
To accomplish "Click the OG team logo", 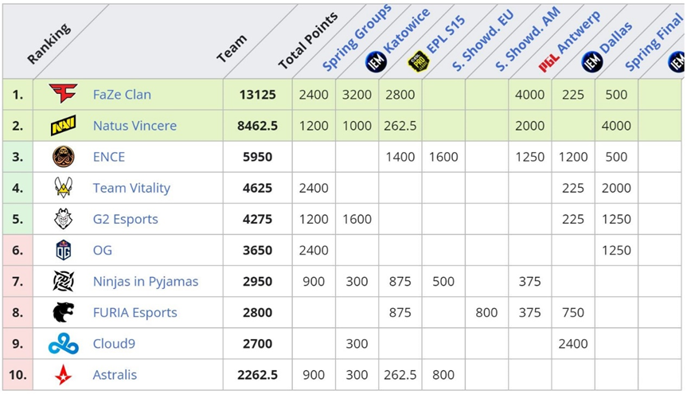I will point(63,250).
